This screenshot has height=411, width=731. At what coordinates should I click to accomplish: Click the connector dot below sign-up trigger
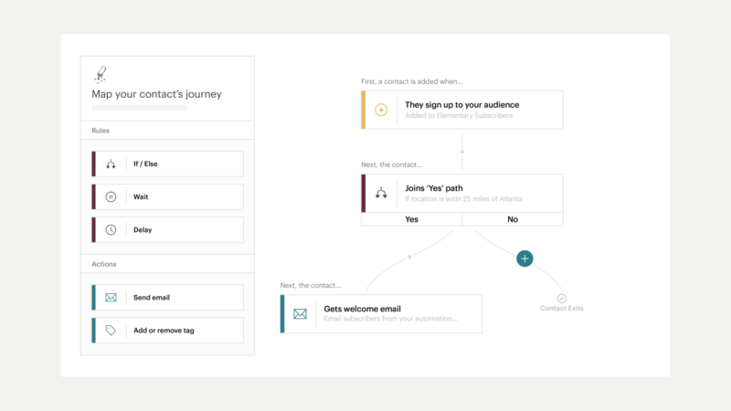[462, 151]
